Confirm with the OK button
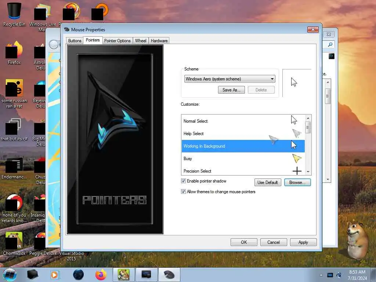 (x=244, y=242)
